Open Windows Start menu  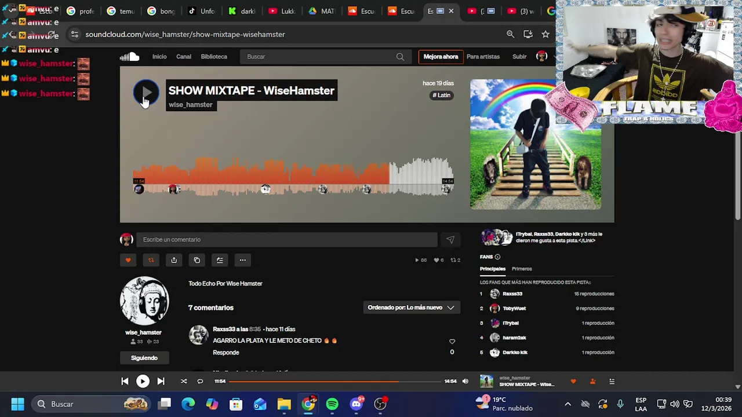point(17,404)
